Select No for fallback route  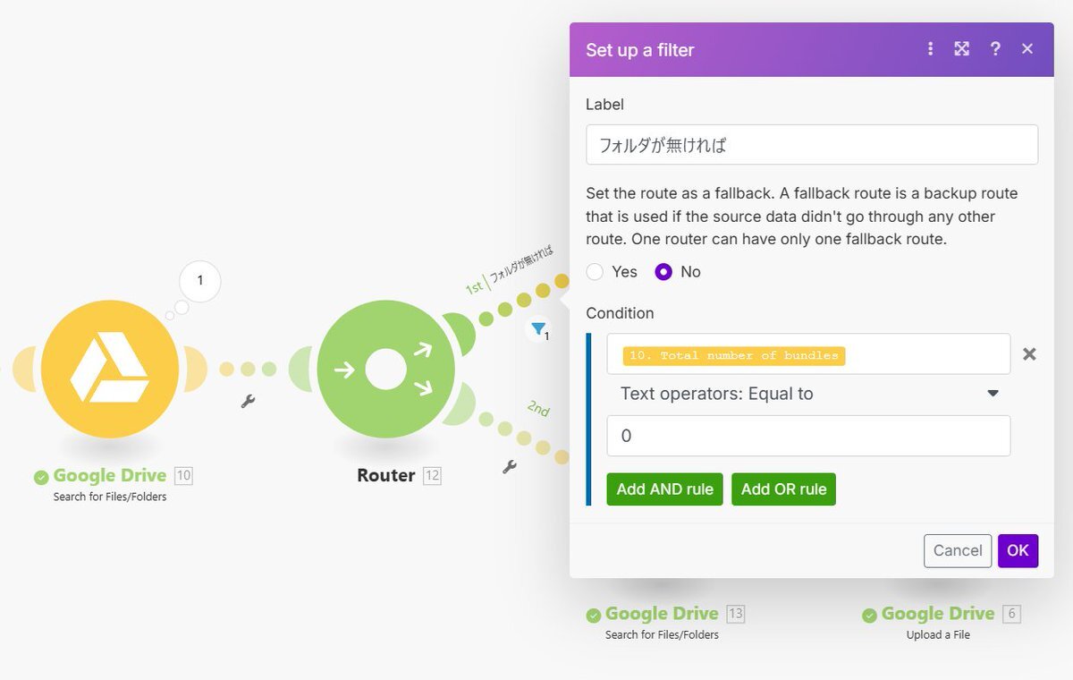(x=663, y=272)
